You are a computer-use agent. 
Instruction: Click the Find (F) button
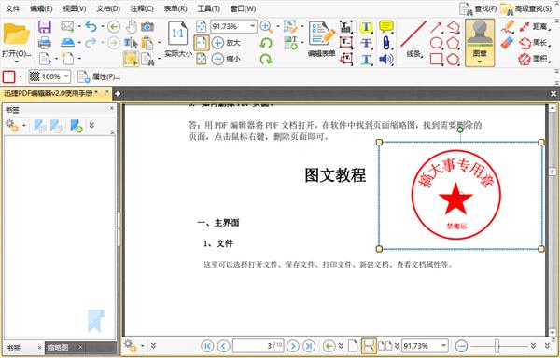point(478,9)
